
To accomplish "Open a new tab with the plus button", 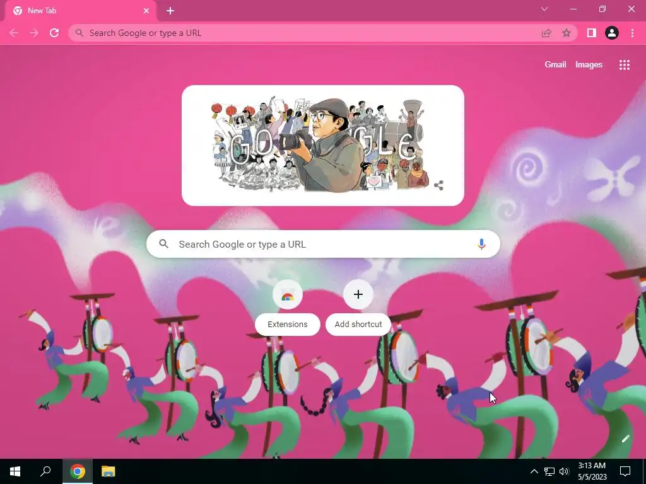I will [x=170, y=11].
